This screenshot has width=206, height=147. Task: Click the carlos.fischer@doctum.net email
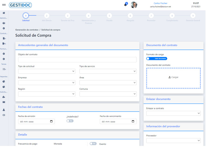pyautogui.click(x=160, y=7)
